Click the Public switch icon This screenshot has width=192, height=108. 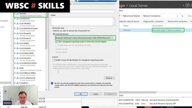click(x=17, y=68)
